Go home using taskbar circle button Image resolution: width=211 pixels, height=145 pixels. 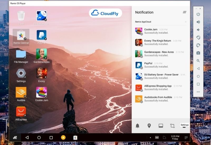pyautogui.click(x=39, y=138)
